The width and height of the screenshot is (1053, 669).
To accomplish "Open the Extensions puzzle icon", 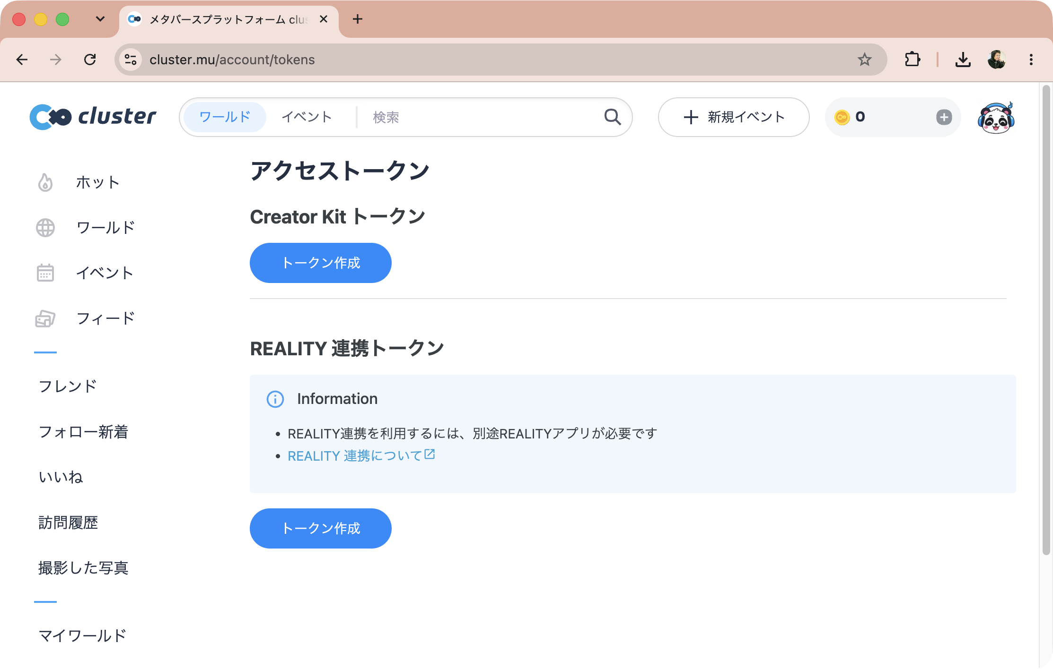I will [912, 60].
